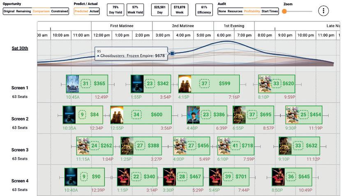344x196 pixels.
Task: Click the $73,878 Week box
Action: coord(180,9)
